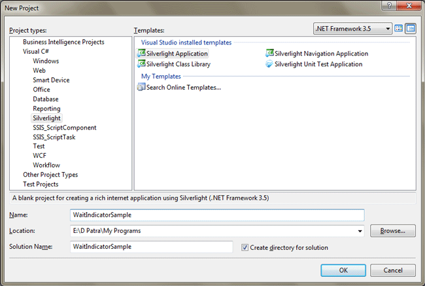Select Web project type
The image size is (425, 286).
[x=39, y=71]
